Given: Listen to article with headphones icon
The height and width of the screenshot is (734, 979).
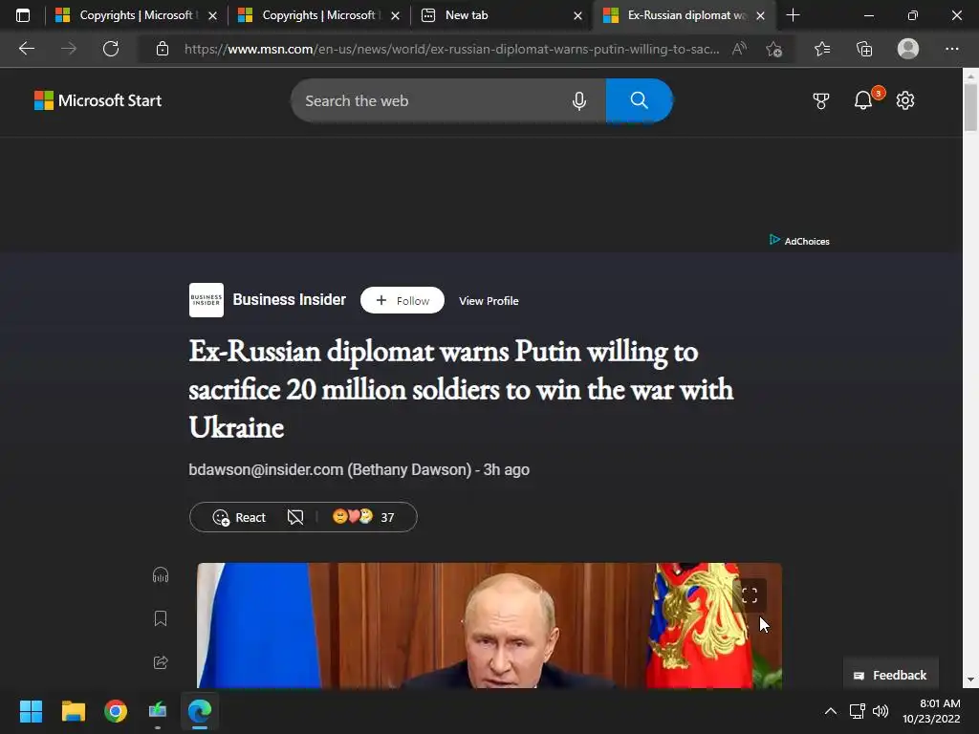Looking at the screenshot, I should pyautogui.click(x=161, y=574).
